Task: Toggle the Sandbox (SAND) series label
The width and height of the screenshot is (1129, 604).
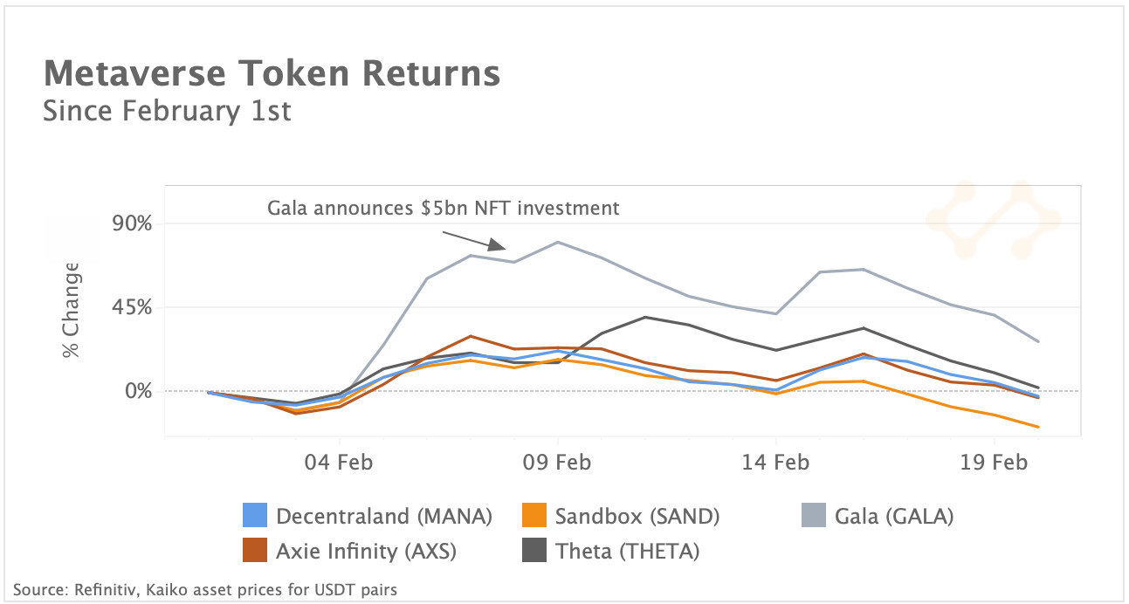Action: (x=637, y=516)
